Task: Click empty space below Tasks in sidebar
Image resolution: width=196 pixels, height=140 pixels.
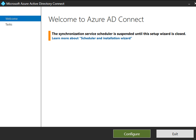Action: [20, 75]
